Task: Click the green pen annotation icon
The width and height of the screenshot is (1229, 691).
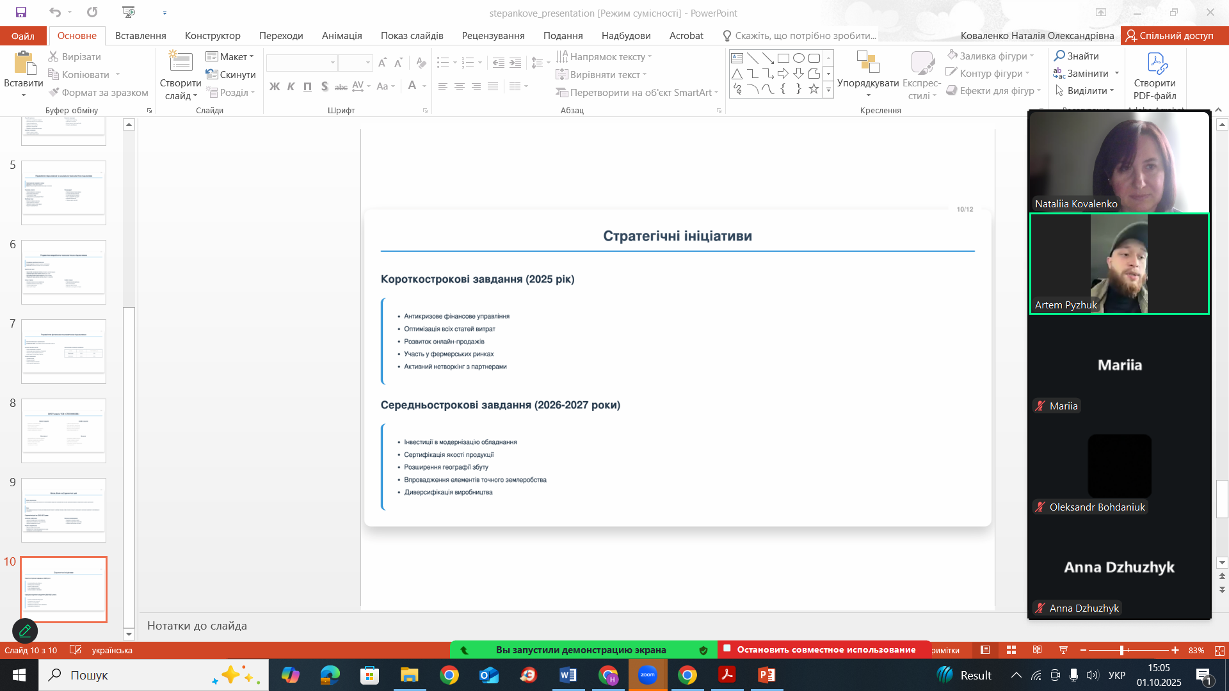Action: point(25,631)
